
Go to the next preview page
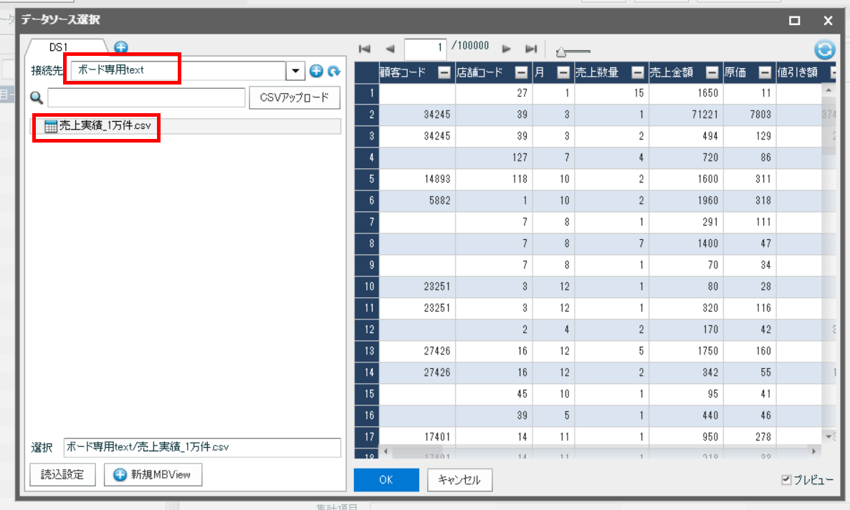coord(506,49)
